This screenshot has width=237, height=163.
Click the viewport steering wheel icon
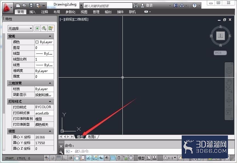tap(229, 70)
